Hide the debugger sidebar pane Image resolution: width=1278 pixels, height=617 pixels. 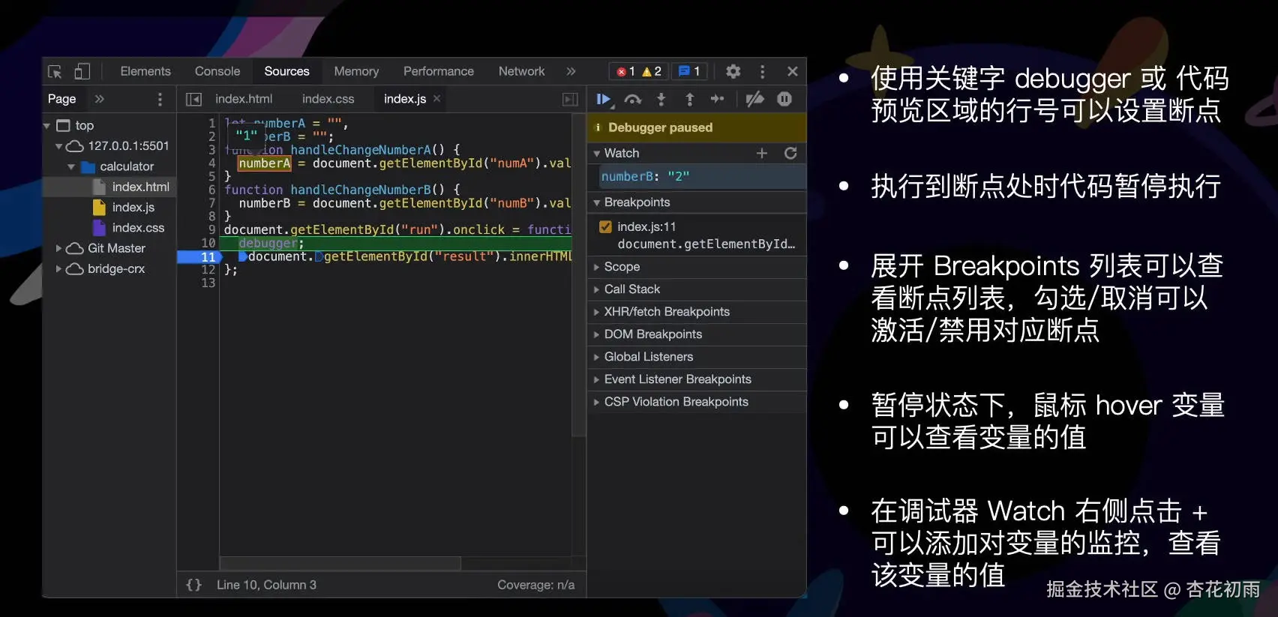tap(570, 99)
